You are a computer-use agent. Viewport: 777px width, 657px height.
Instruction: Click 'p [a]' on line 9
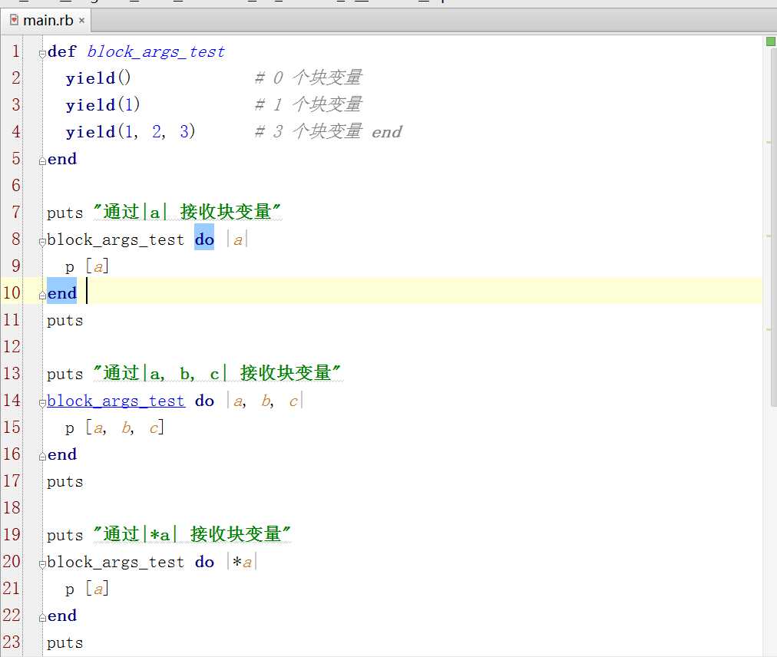[x=87, y=266]
